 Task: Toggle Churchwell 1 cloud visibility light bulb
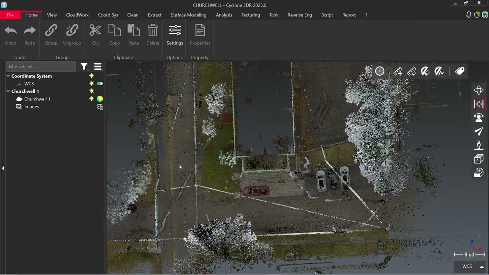coord(92,99)
